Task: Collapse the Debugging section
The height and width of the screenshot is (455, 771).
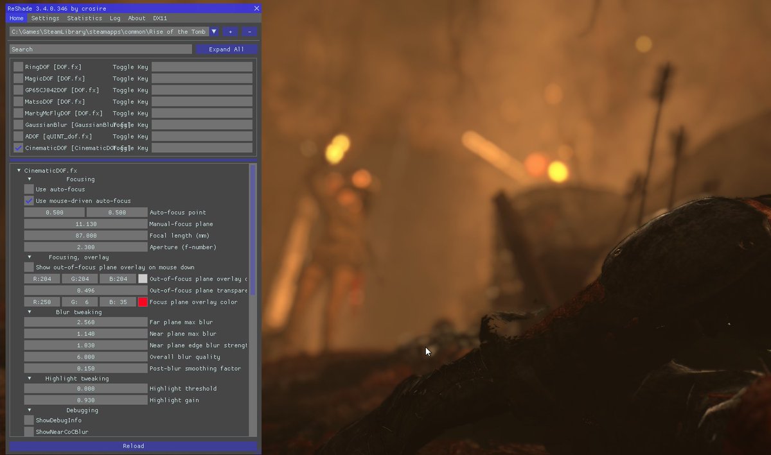Action: coord(29,410)
